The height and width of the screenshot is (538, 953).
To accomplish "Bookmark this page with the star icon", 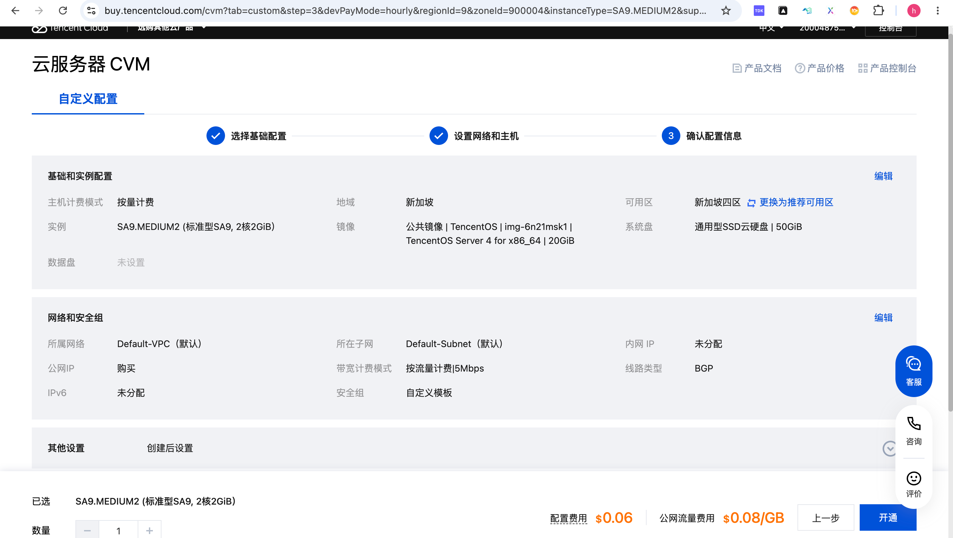I will click(726, 11).
